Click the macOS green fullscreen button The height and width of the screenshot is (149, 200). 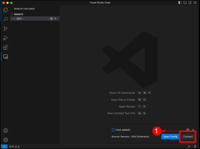tap(11, 3)
